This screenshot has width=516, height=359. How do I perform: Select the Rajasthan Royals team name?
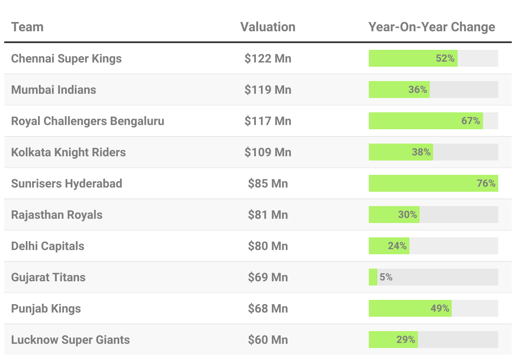tap(57, 215)
